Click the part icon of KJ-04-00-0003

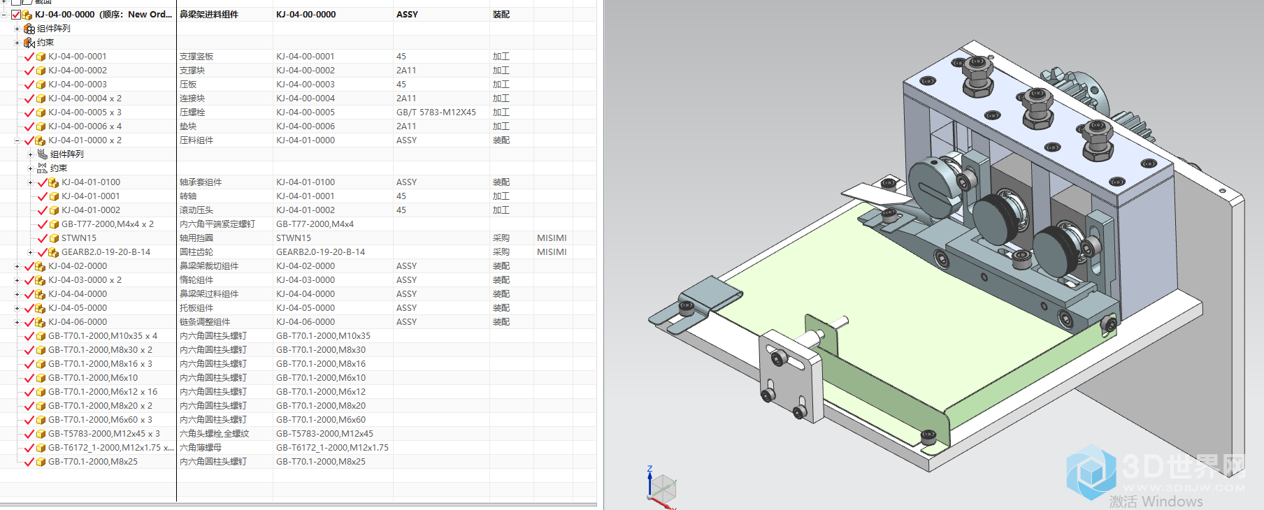41,85
